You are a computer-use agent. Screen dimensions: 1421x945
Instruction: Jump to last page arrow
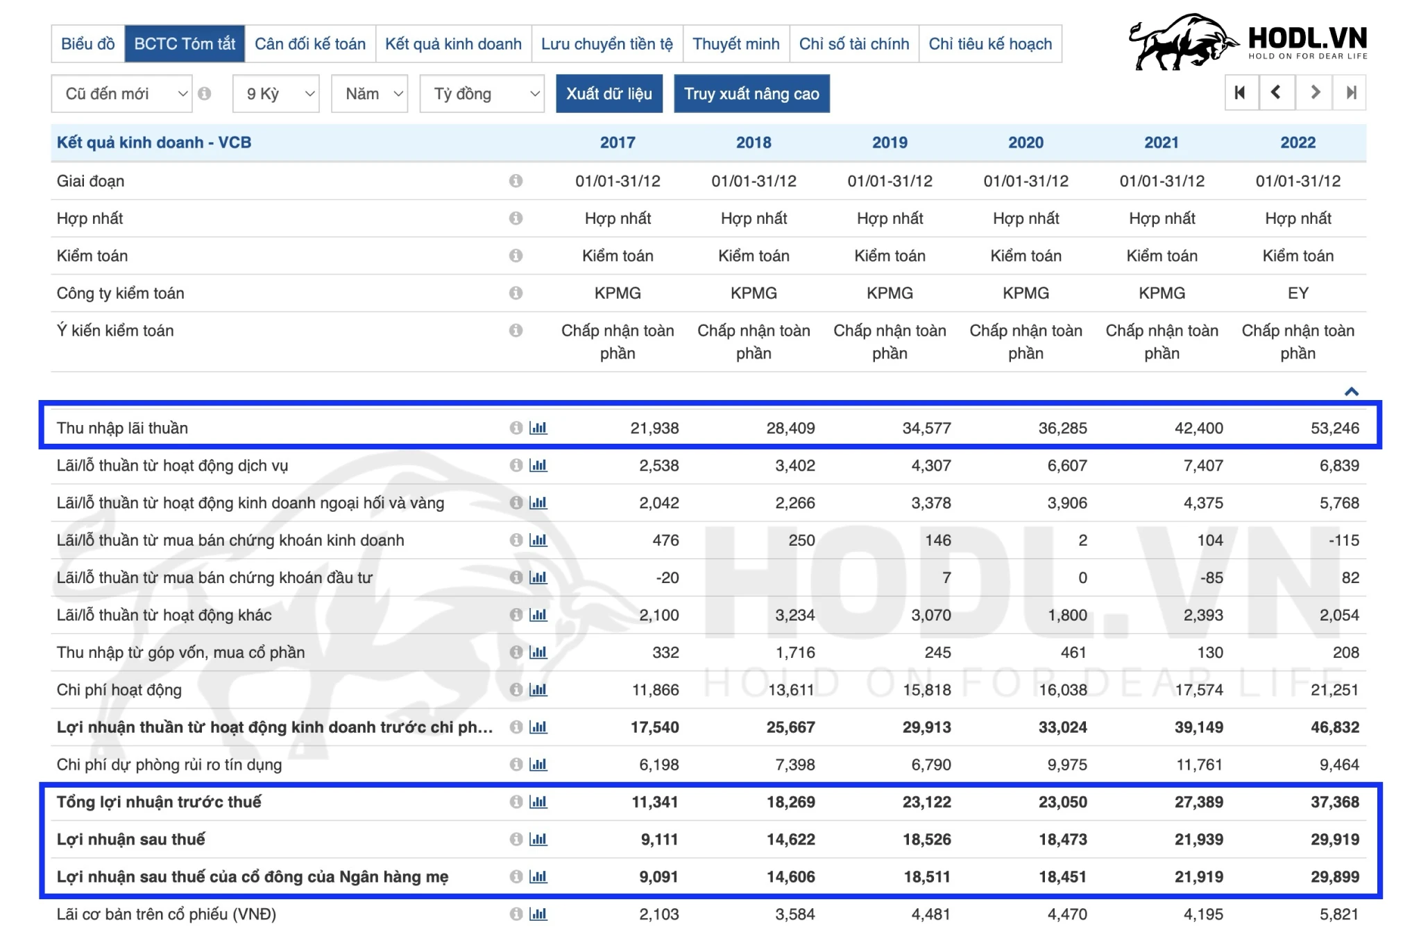click(1350, 92)
